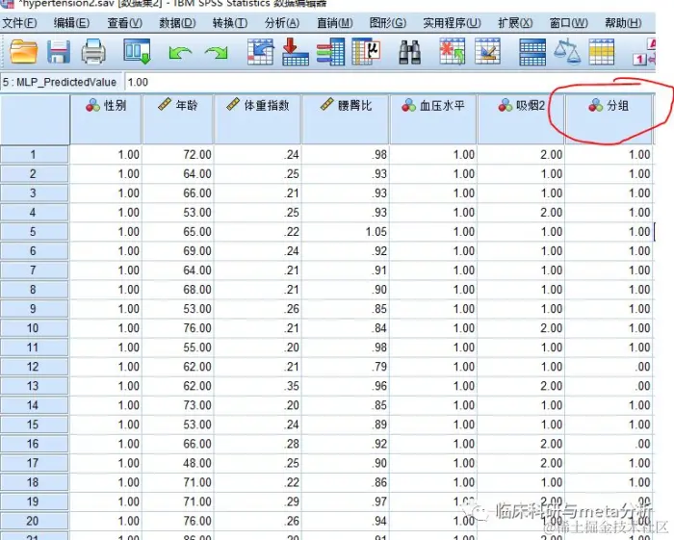674x540 pixels.
Task: Open the 分析(A) menu
Action: pyautogui.click(x=282, y=23)
